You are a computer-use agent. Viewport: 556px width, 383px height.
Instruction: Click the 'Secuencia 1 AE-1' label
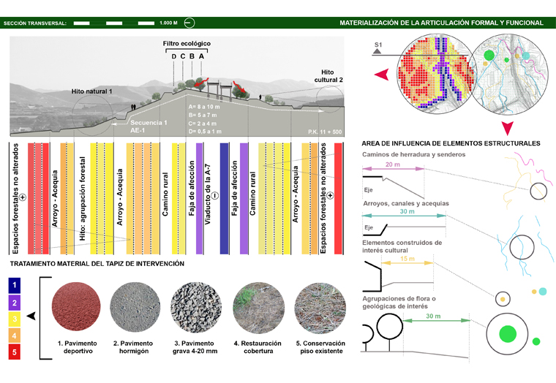(x=149, y=126)
